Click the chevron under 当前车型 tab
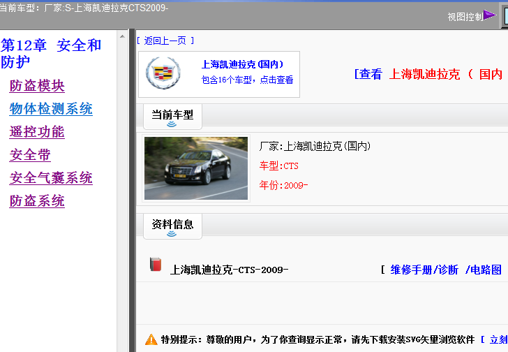The height and width of the screenshot is (352, 508). [x=172, y=124]
